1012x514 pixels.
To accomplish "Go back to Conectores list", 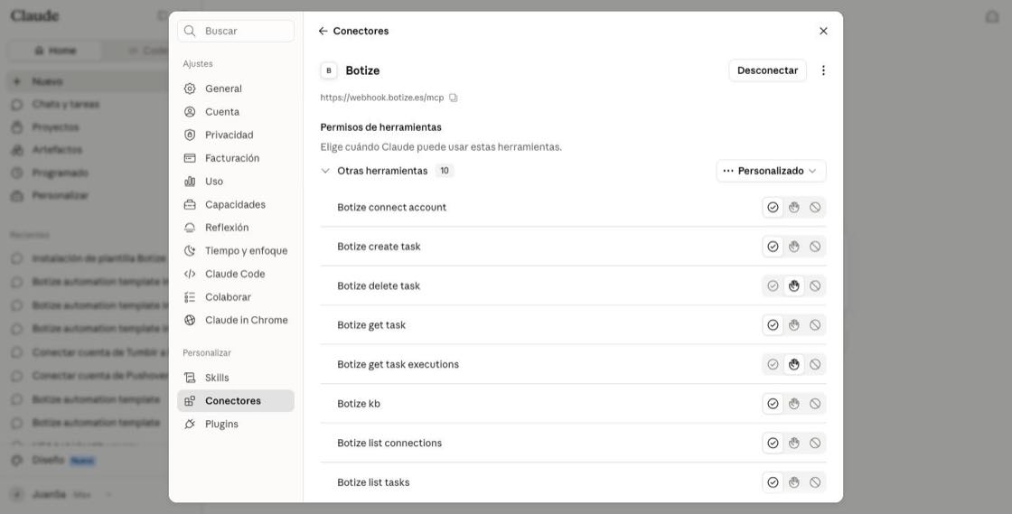I will pos(323,31).
